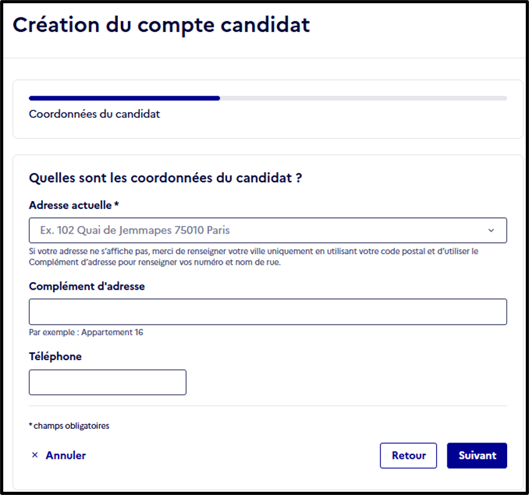Viewport: 529px width, 495px height.
Task: Click into the Complément d'adresse text box
Action: pyautogui.click(x=268, y=311)
